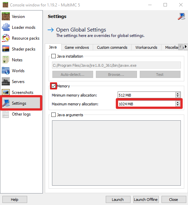Enable the Java installation checkbox
188x205 pixels.
(53, 56)
